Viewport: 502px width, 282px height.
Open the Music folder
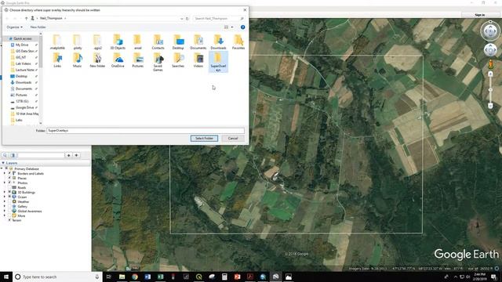[78, 60]
